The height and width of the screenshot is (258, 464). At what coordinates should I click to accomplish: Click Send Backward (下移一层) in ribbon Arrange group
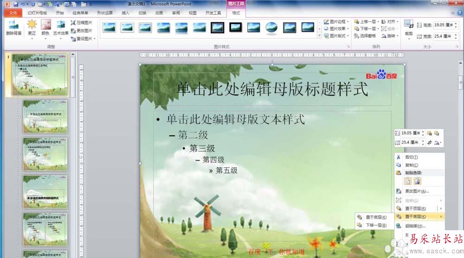pos(365,29)
